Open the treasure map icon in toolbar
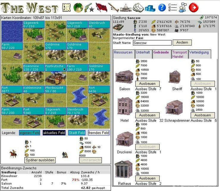The image size is (220, 191). click(67, 7)
